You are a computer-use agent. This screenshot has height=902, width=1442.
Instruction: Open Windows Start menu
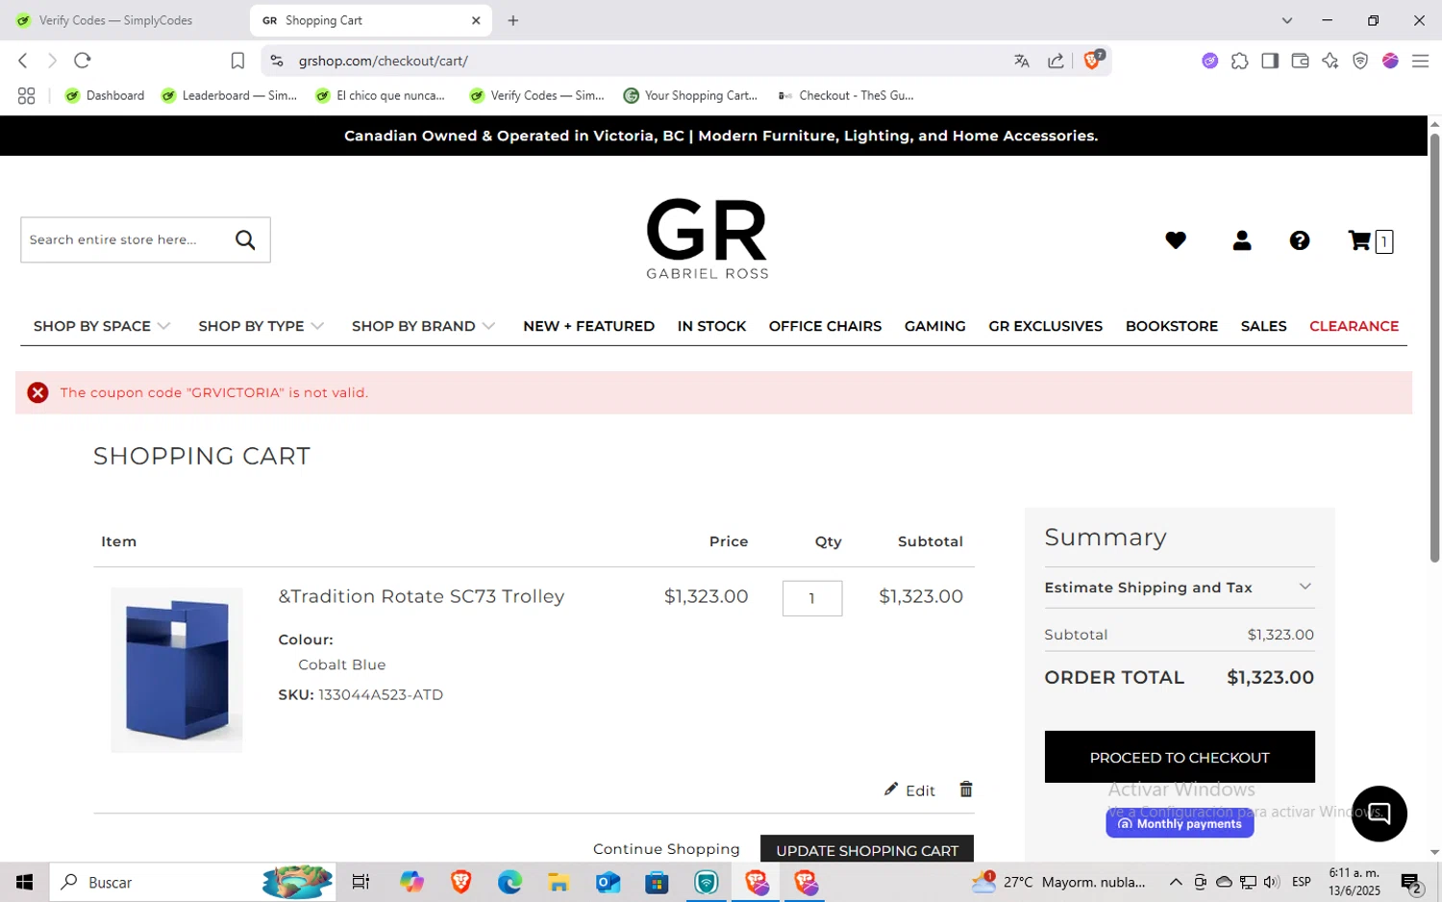(24, 882)
